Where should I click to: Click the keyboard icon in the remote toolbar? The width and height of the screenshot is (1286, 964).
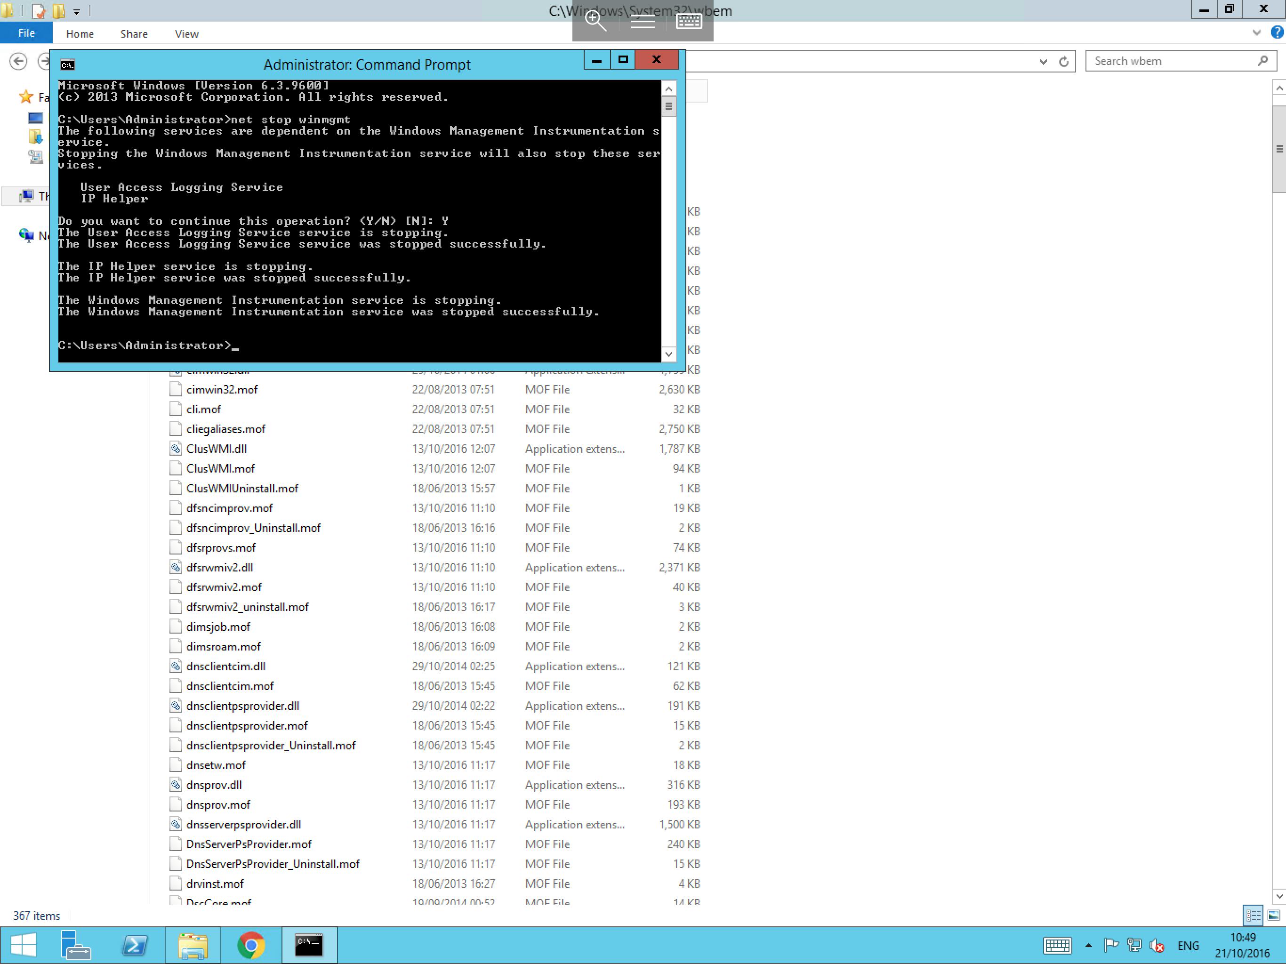689,22
